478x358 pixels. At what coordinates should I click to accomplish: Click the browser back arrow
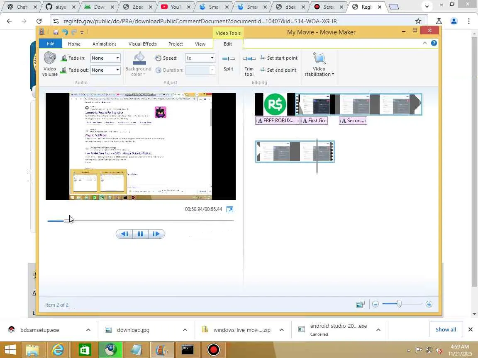pyautogui.click(x=9, y=21)
